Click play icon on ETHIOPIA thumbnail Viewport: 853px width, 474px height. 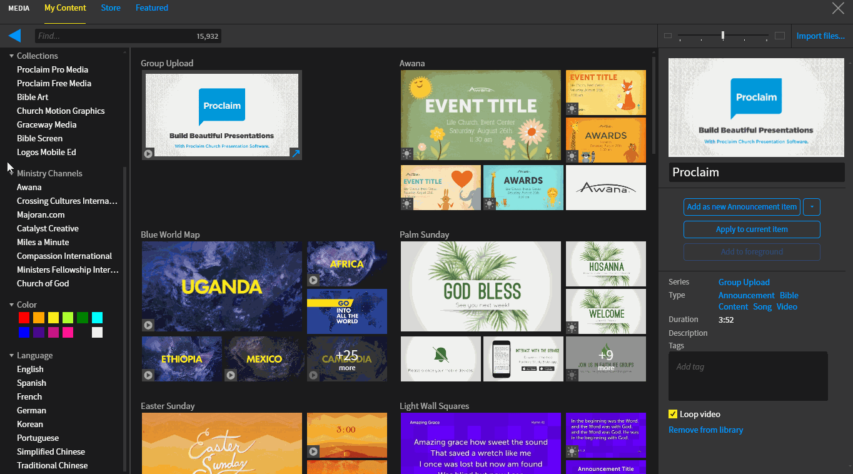(x=148, y=375)
